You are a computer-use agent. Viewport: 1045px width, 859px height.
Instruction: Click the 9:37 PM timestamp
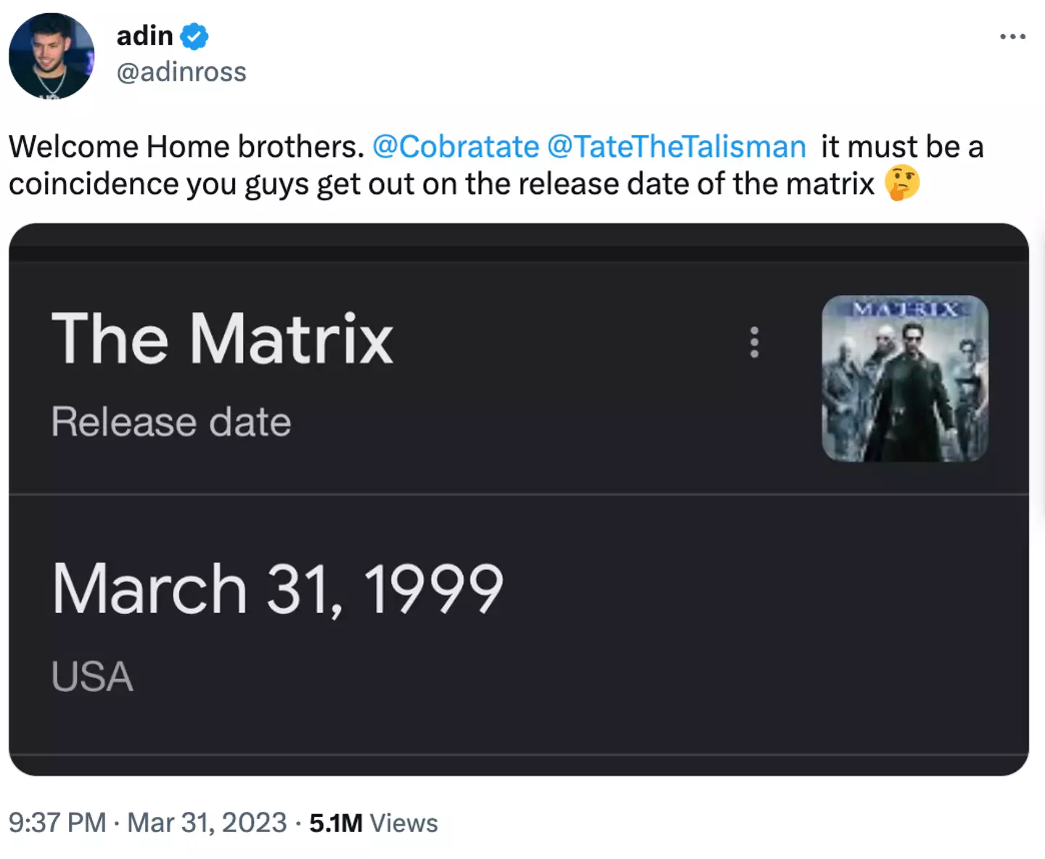(x=57, y=823)
